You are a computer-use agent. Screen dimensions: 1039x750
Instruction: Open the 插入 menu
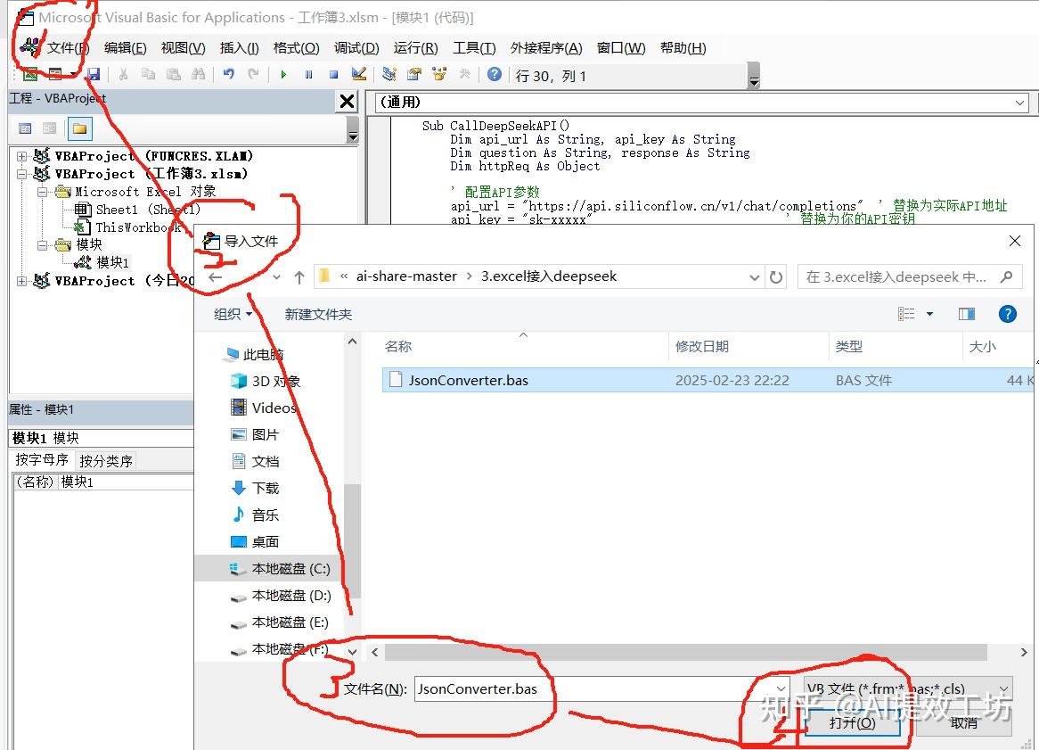coord(239,48)
